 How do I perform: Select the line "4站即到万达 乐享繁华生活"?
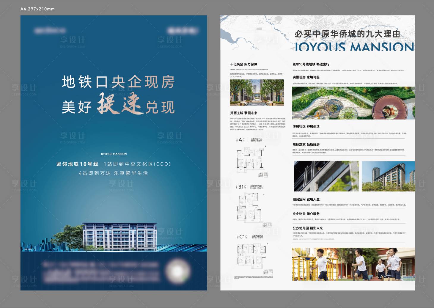click(x=113, y=173)
